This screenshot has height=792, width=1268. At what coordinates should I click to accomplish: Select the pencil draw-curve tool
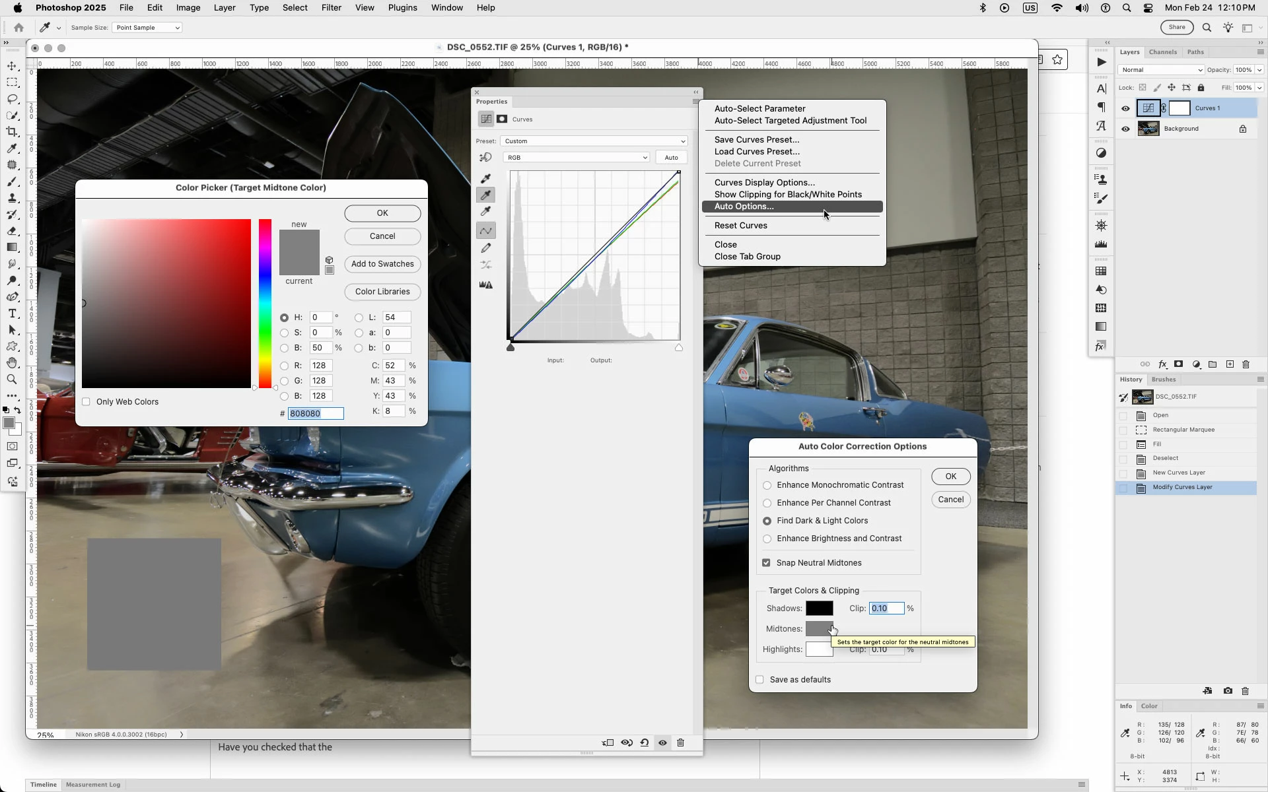[486, 248]
